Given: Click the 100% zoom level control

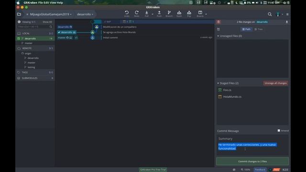Looking at the screenshot, I should click(245, 170).
